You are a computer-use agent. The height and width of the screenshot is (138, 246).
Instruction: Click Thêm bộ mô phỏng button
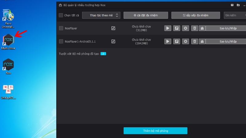(x=156, y=131)
